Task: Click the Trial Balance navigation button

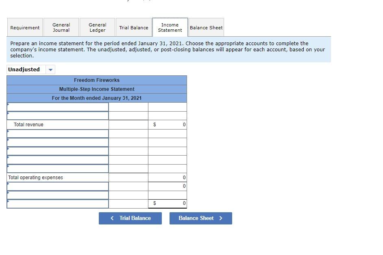Action: click(x=130, y=218)
